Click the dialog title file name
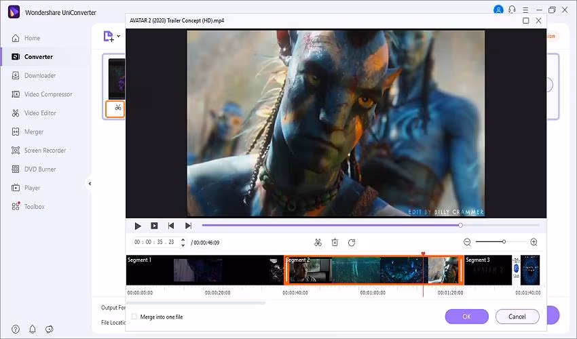Image resolution: width=577 pixels, height=339 pixels. point(176,20)
